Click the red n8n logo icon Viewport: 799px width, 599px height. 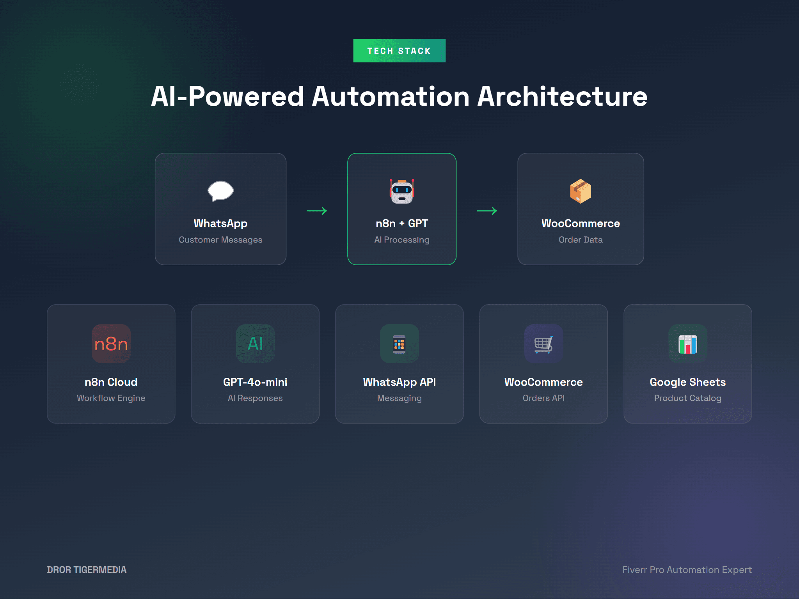[111, 344]
